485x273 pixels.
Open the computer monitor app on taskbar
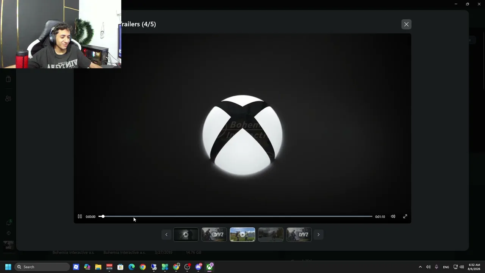coord(154,267)
